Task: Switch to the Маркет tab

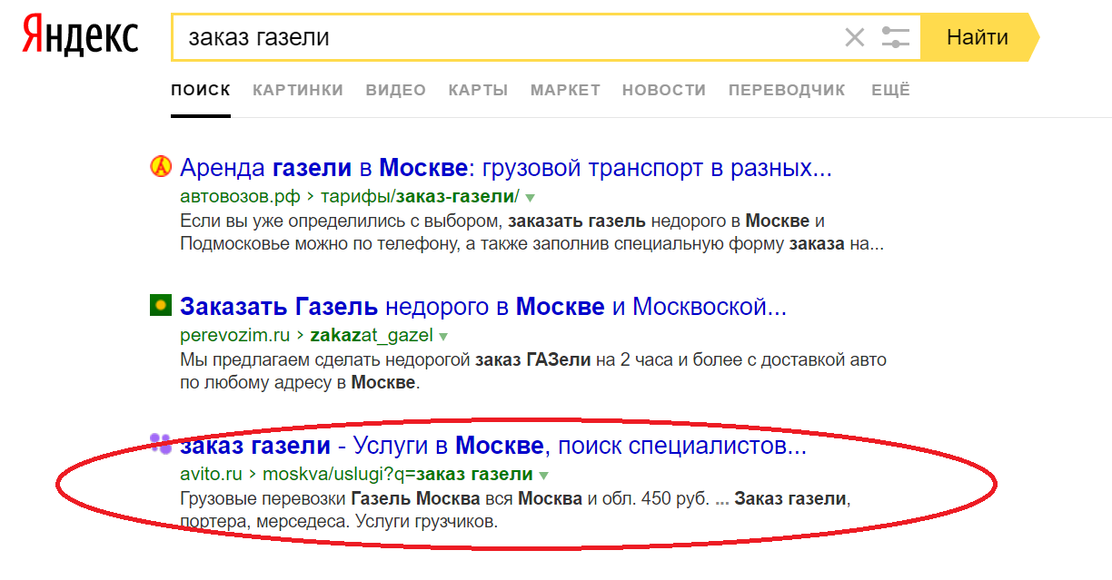Action: pyautogui.click(x=565, y=90)
